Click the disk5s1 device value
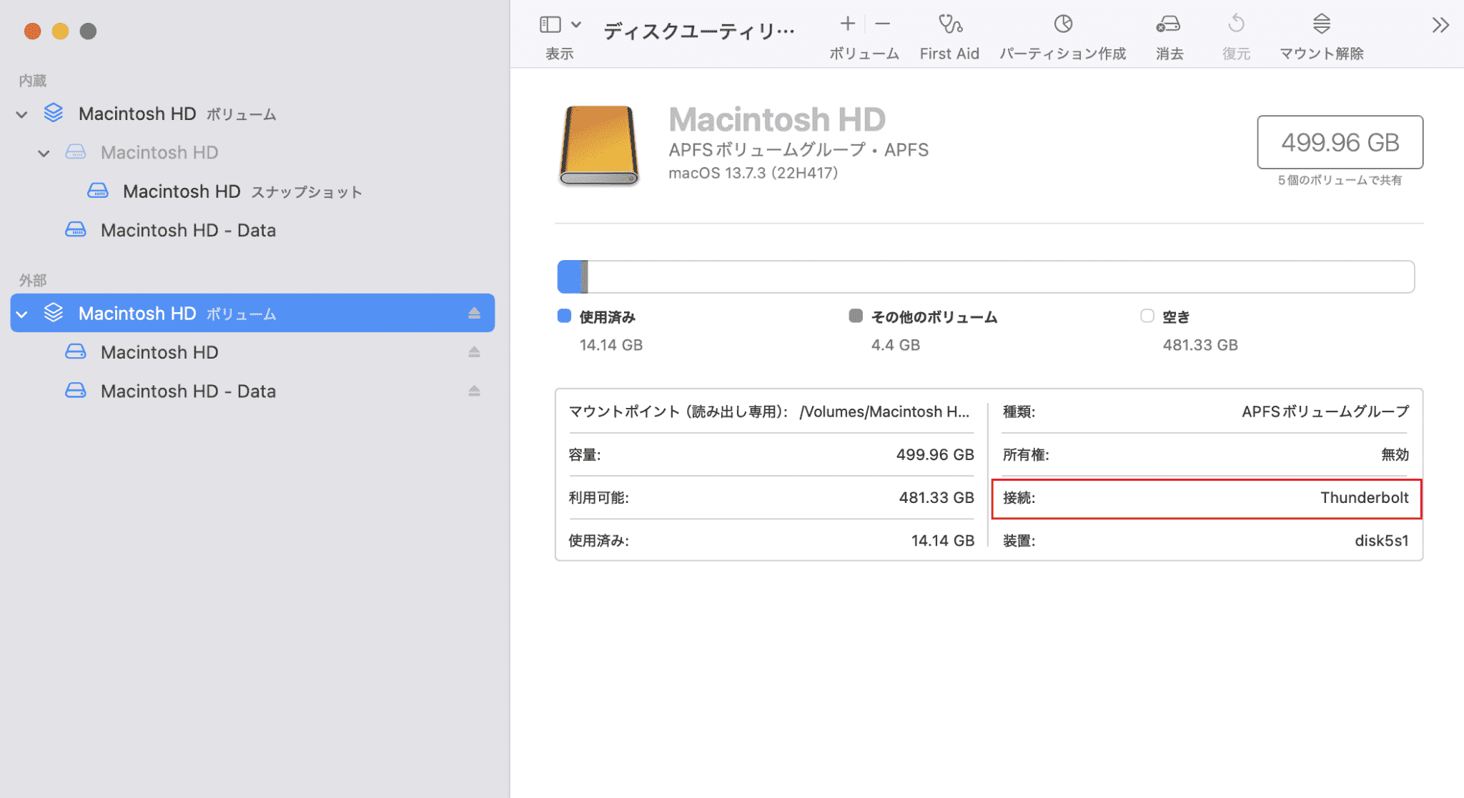Viewport: 1464px width, 798px height. pos(1381,541)
